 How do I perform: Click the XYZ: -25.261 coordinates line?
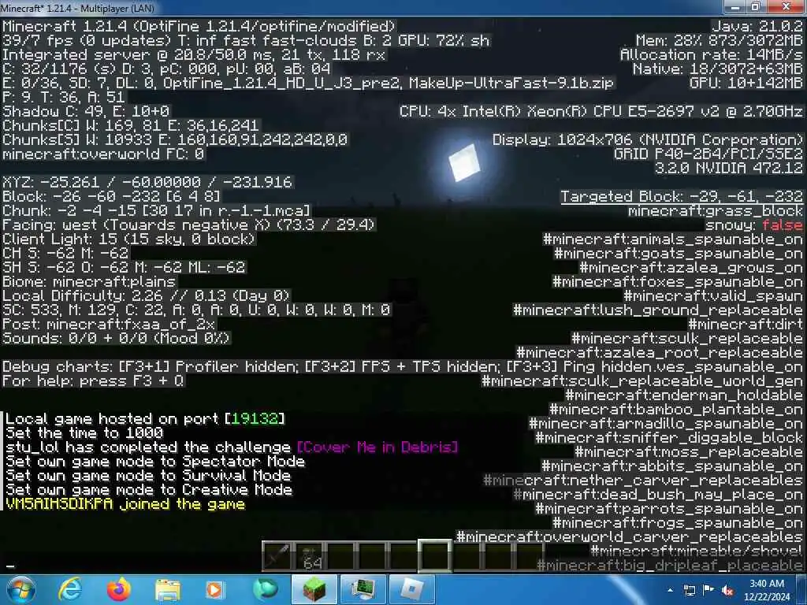(147, 182)
